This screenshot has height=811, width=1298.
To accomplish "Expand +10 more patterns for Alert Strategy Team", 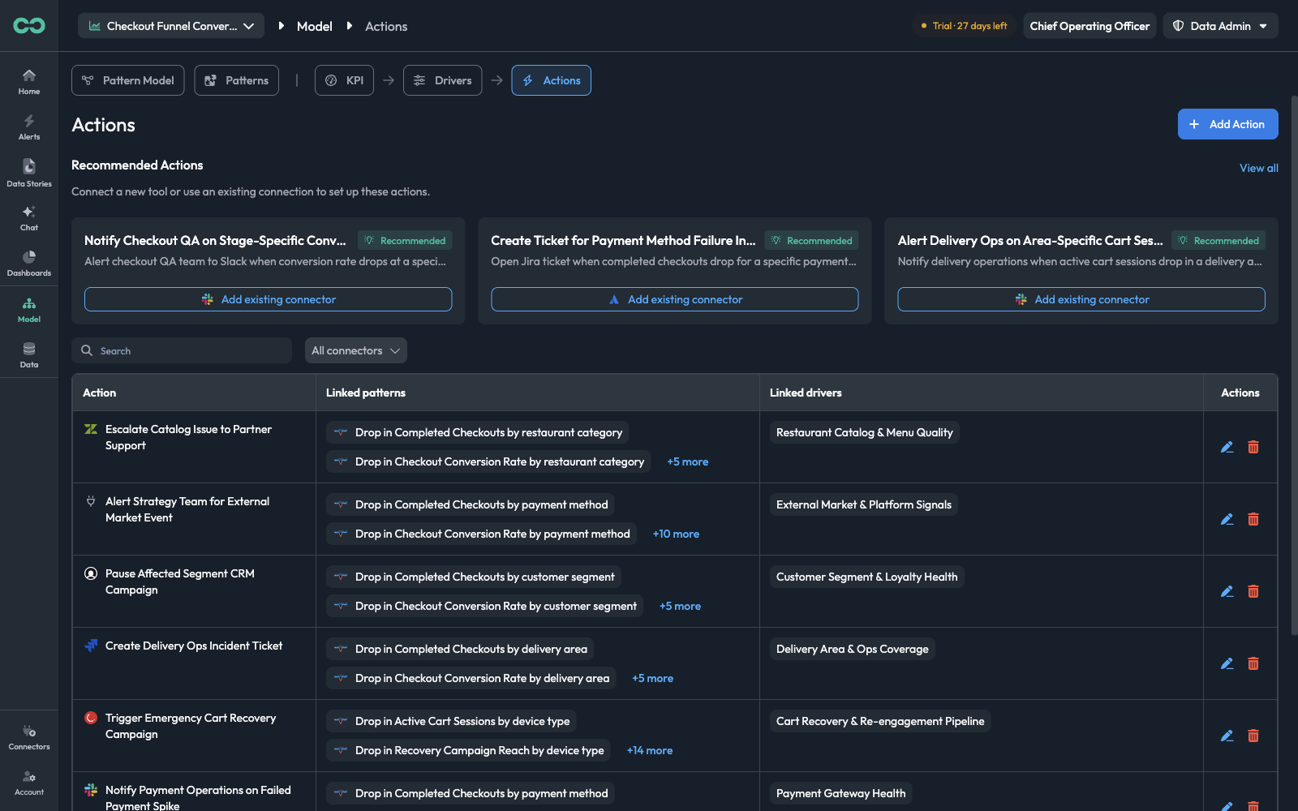I will click(x=676, y=534).
